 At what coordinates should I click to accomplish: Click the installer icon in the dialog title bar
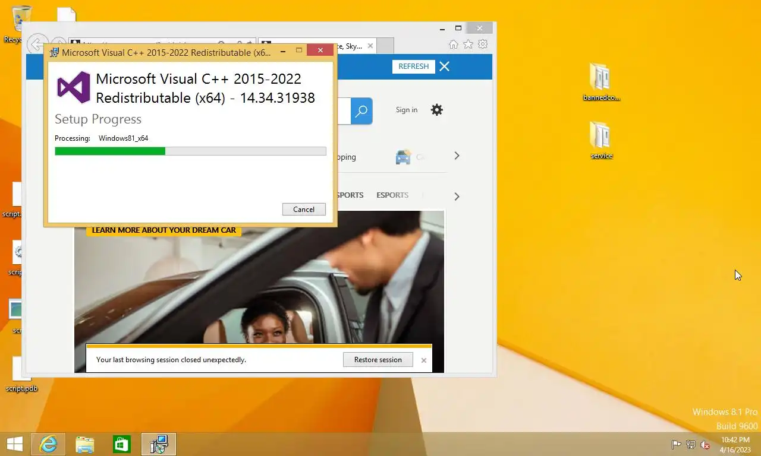point(55,52)
